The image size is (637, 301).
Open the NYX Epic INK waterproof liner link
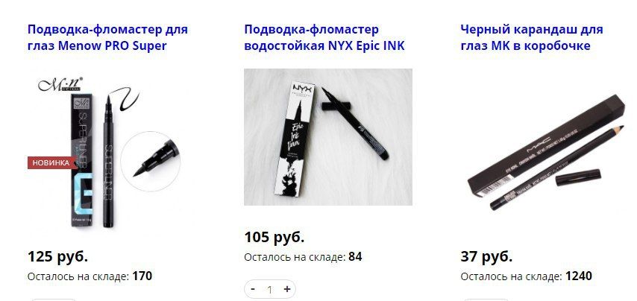(324, 37)
